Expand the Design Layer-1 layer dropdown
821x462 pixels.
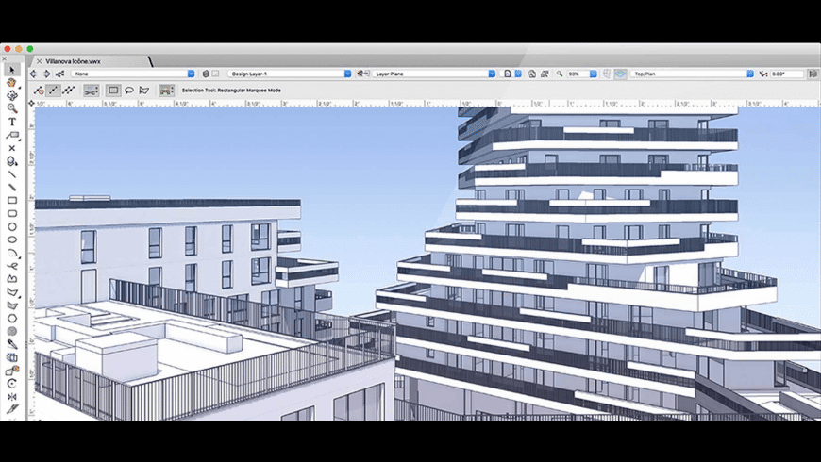(287, 73)
